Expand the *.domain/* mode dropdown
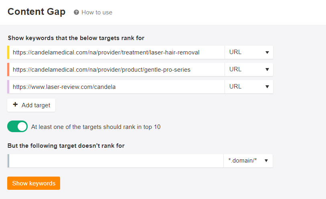This screenshot has width=326, height=199. (248, 161)
